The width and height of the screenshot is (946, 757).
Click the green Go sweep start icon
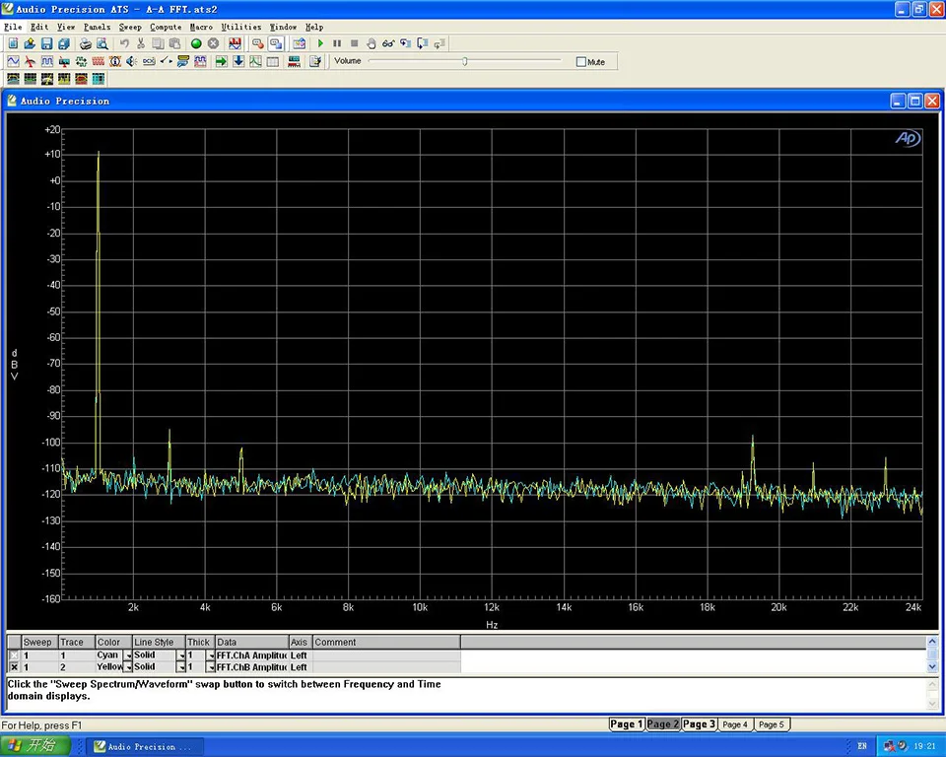pos(196,43)
